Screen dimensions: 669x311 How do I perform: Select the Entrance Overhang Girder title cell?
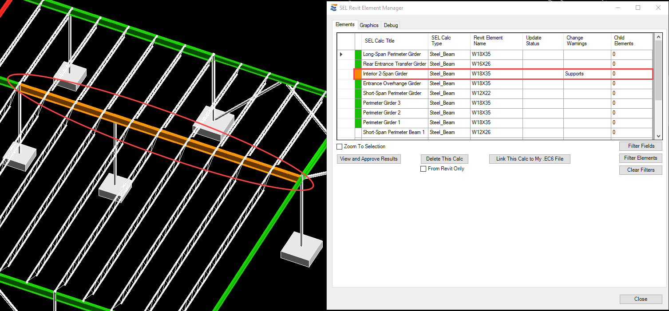pos(395,83)
